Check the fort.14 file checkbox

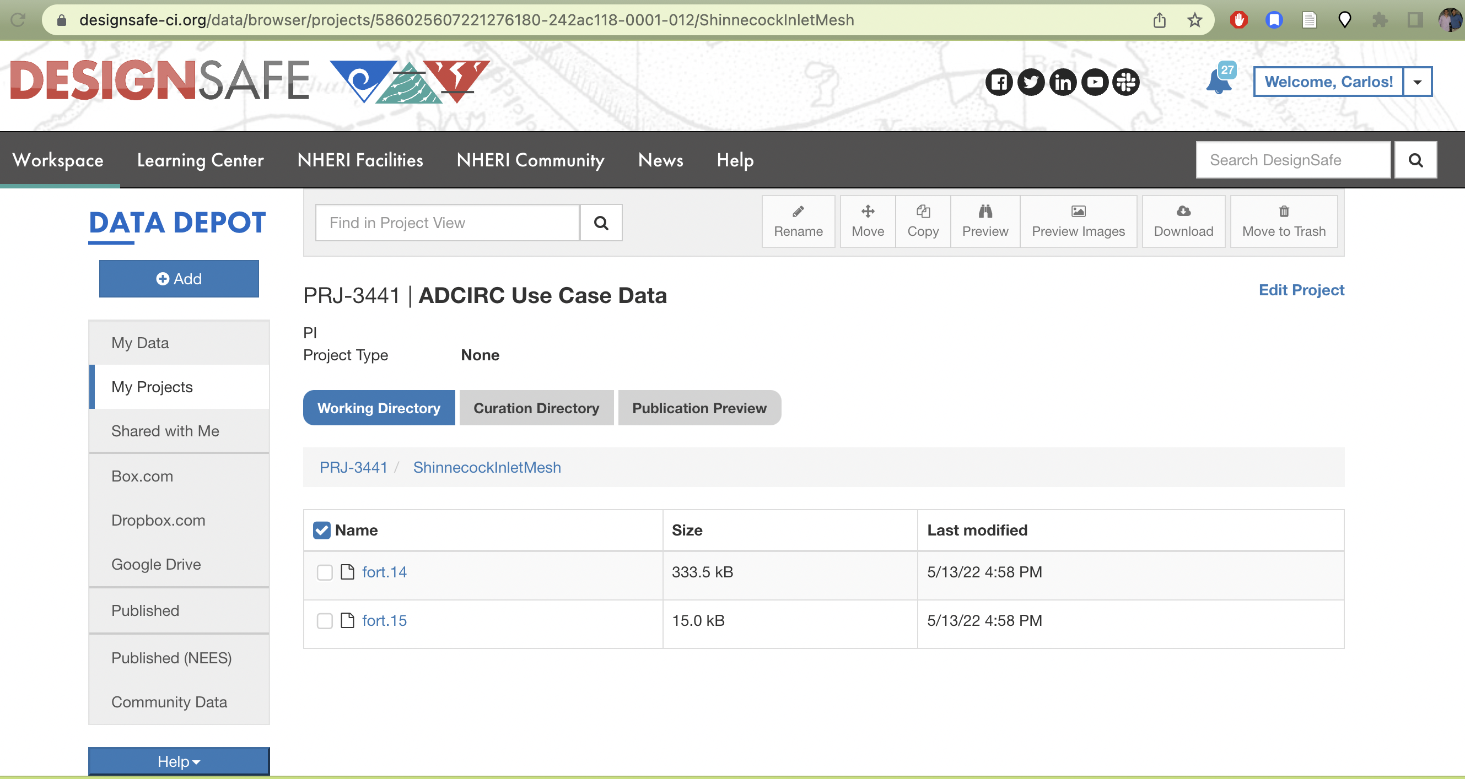coord(325,572)
